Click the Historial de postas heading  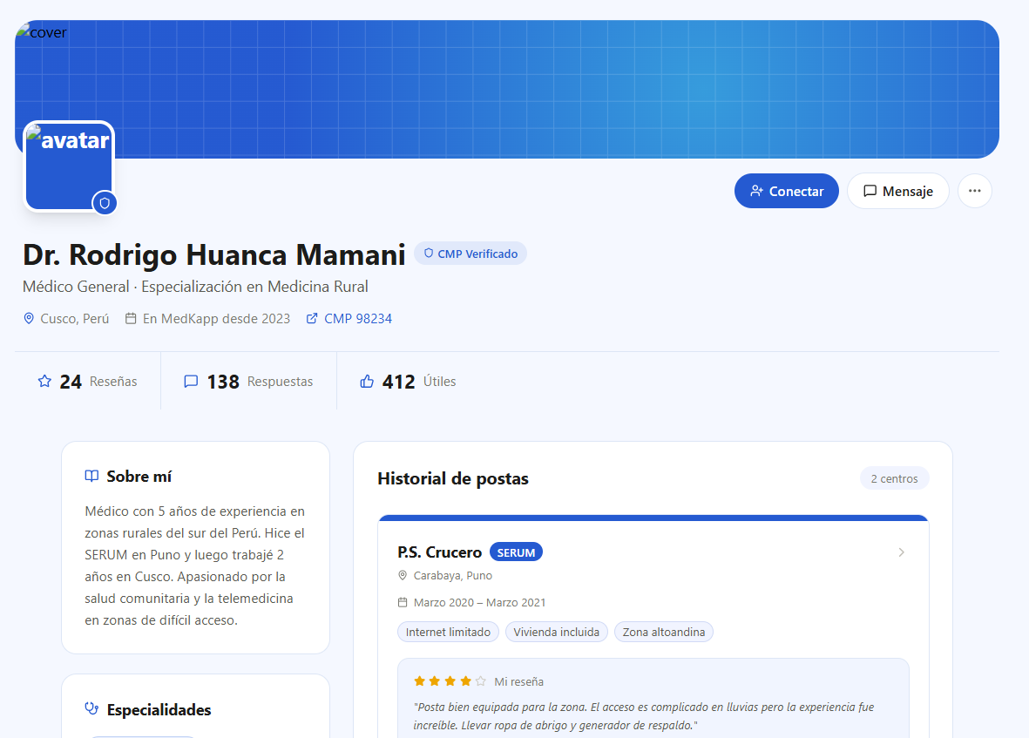coord(453,479)
